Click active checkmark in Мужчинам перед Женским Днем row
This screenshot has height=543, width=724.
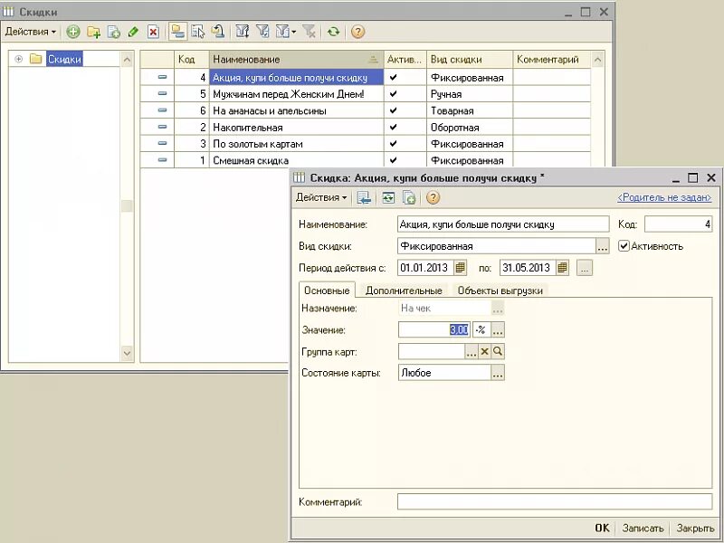click(393, 94)
